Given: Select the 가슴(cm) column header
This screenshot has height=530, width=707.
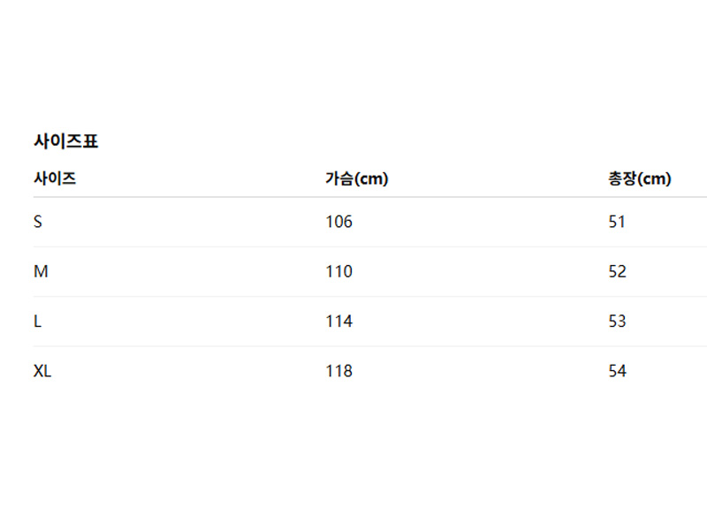Looking at the screenshot, I should (357, 178).
